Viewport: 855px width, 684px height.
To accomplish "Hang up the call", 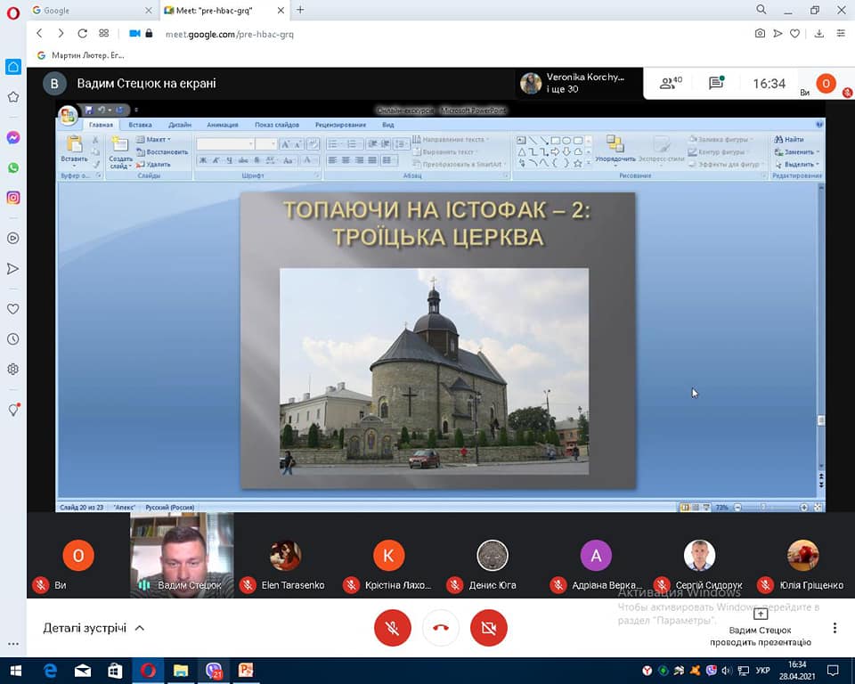I will [440, 628].
